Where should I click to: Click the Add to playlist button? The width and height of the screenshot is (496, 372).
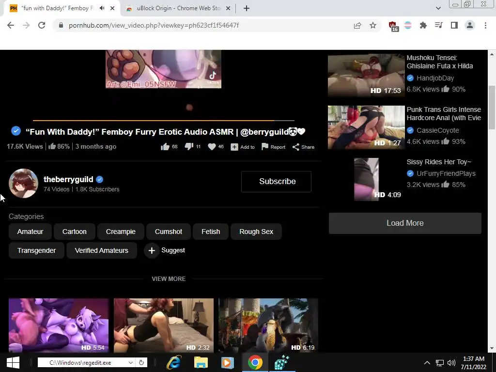243,147
